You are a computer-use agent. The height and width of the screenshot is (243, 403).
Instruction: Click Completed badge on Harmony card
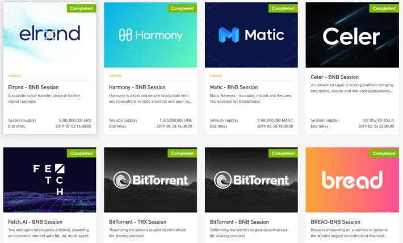182,9
